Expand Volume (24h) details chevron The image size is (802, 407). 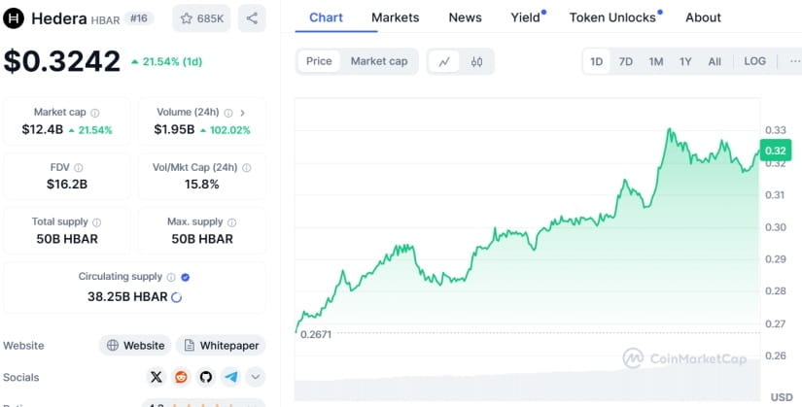(242, 113)
